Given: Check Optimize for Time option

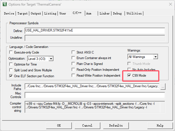Looking at the screenshot, I should click(x=11, y=64).
